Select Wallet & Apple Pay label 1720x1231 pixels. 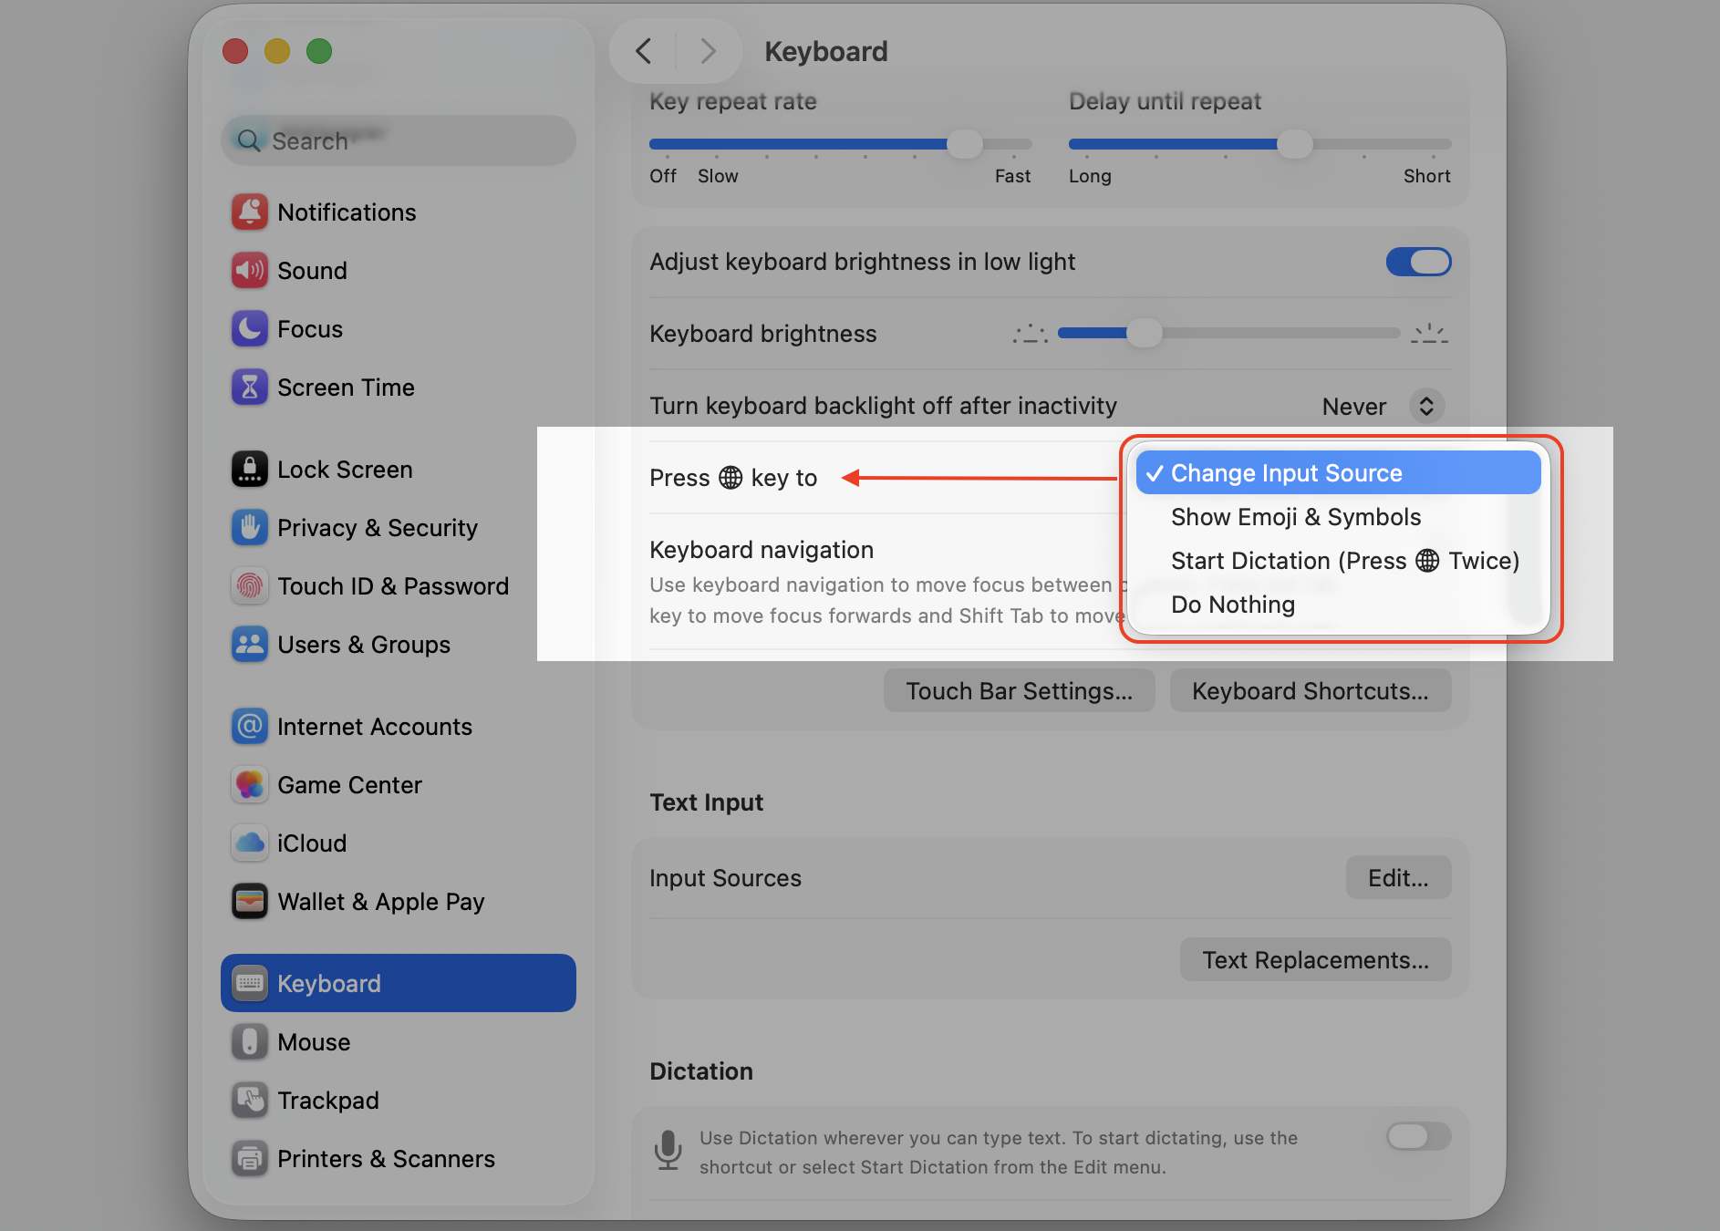[381, 901]
